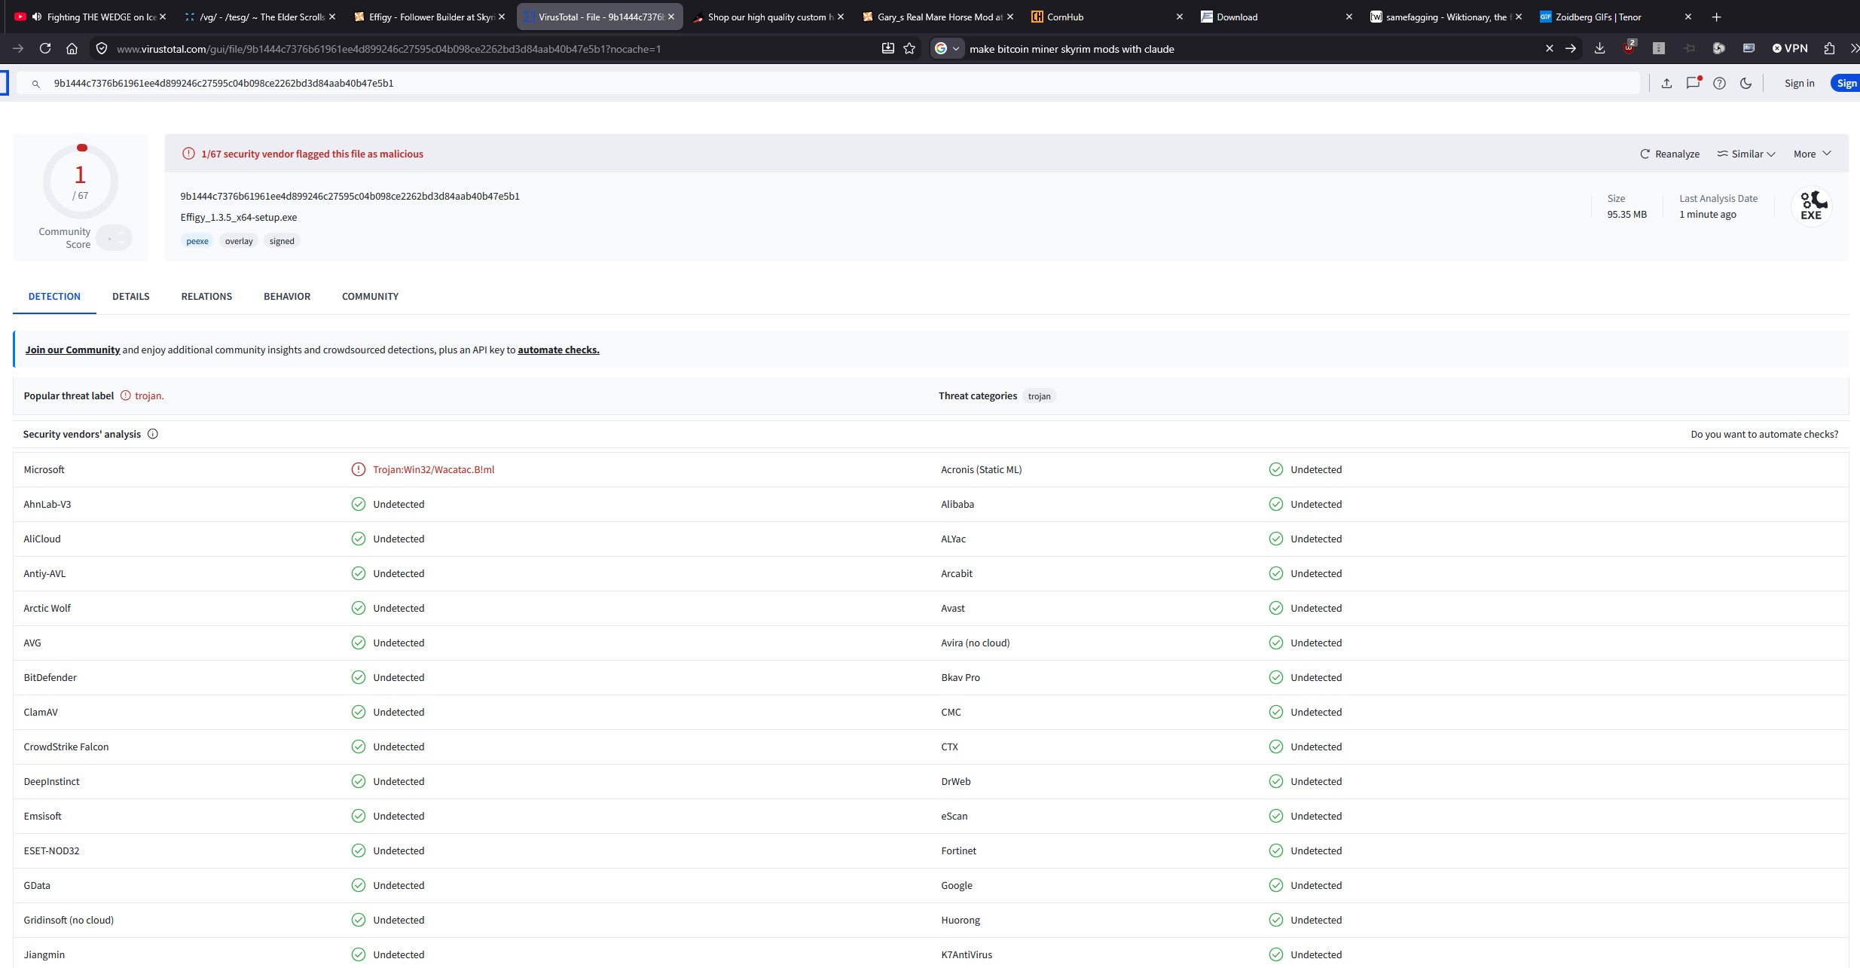Open the DETAILS tab
This screenshot has width=1860, height=968.
tap(131, 296)
